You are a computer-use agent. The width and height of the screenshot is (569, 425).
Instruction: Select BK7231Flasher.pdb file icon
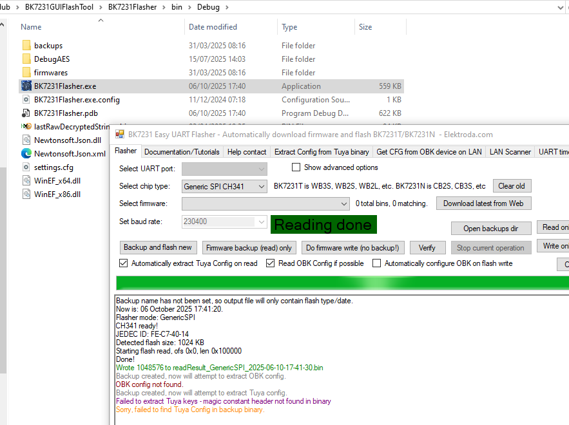point(26,113)
